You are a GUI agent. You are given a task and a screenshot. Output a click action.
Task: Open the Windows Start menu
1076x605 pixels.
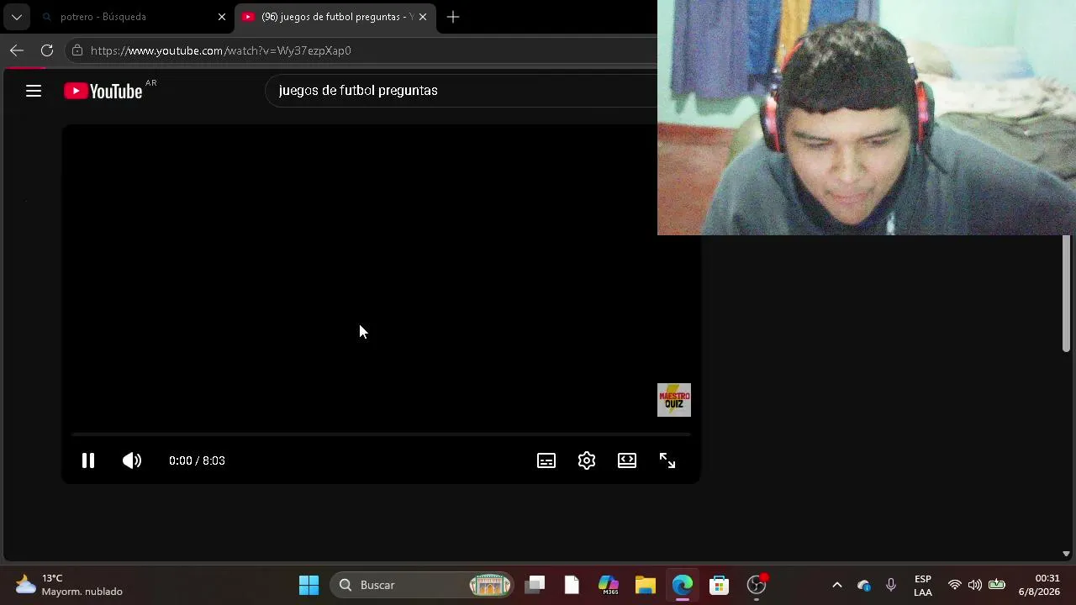(309, 585)
